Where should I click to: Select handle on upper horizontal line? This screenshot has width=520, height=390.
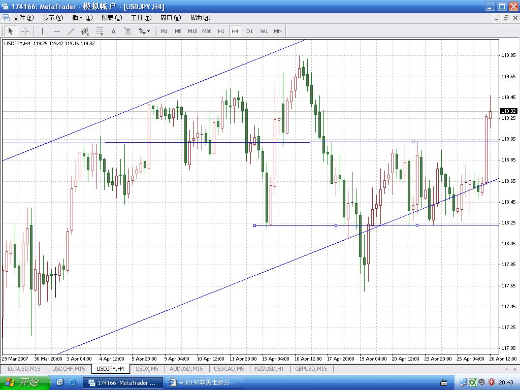click(413, 142)
